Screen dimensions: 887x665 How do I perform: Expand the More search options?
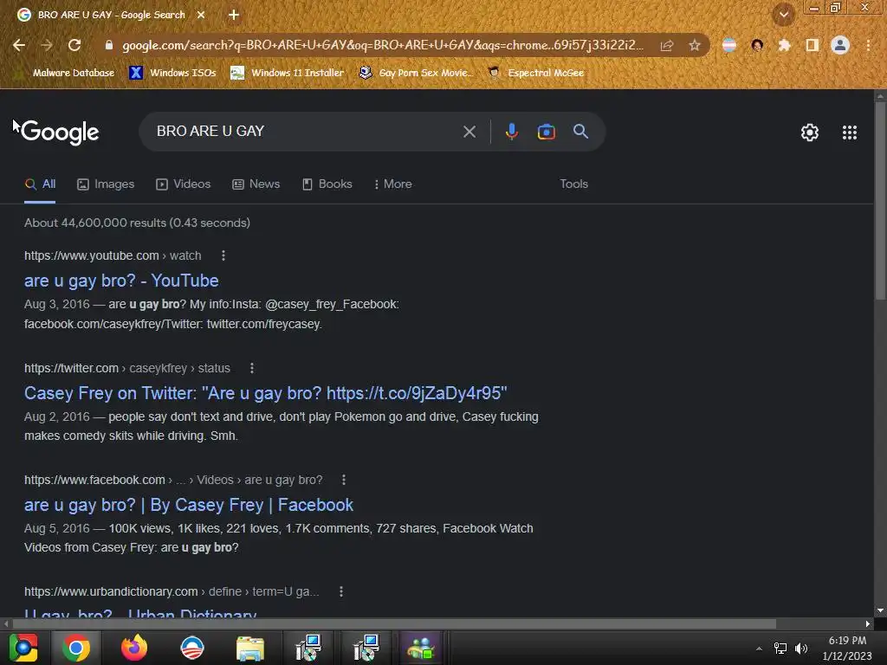click(x=392, y=184)
